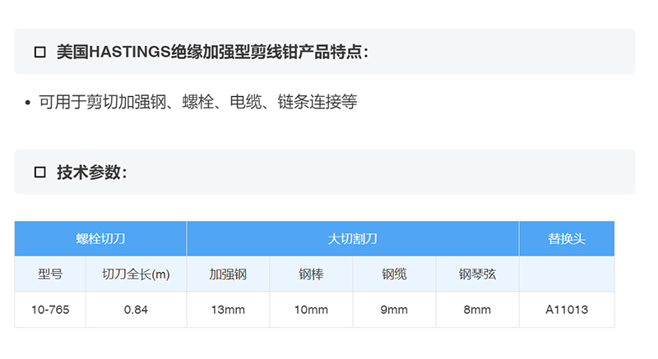Click the square bullet before 美国HASTINGS heading
This screenshot has width=658, height=359.
point(39,53)
